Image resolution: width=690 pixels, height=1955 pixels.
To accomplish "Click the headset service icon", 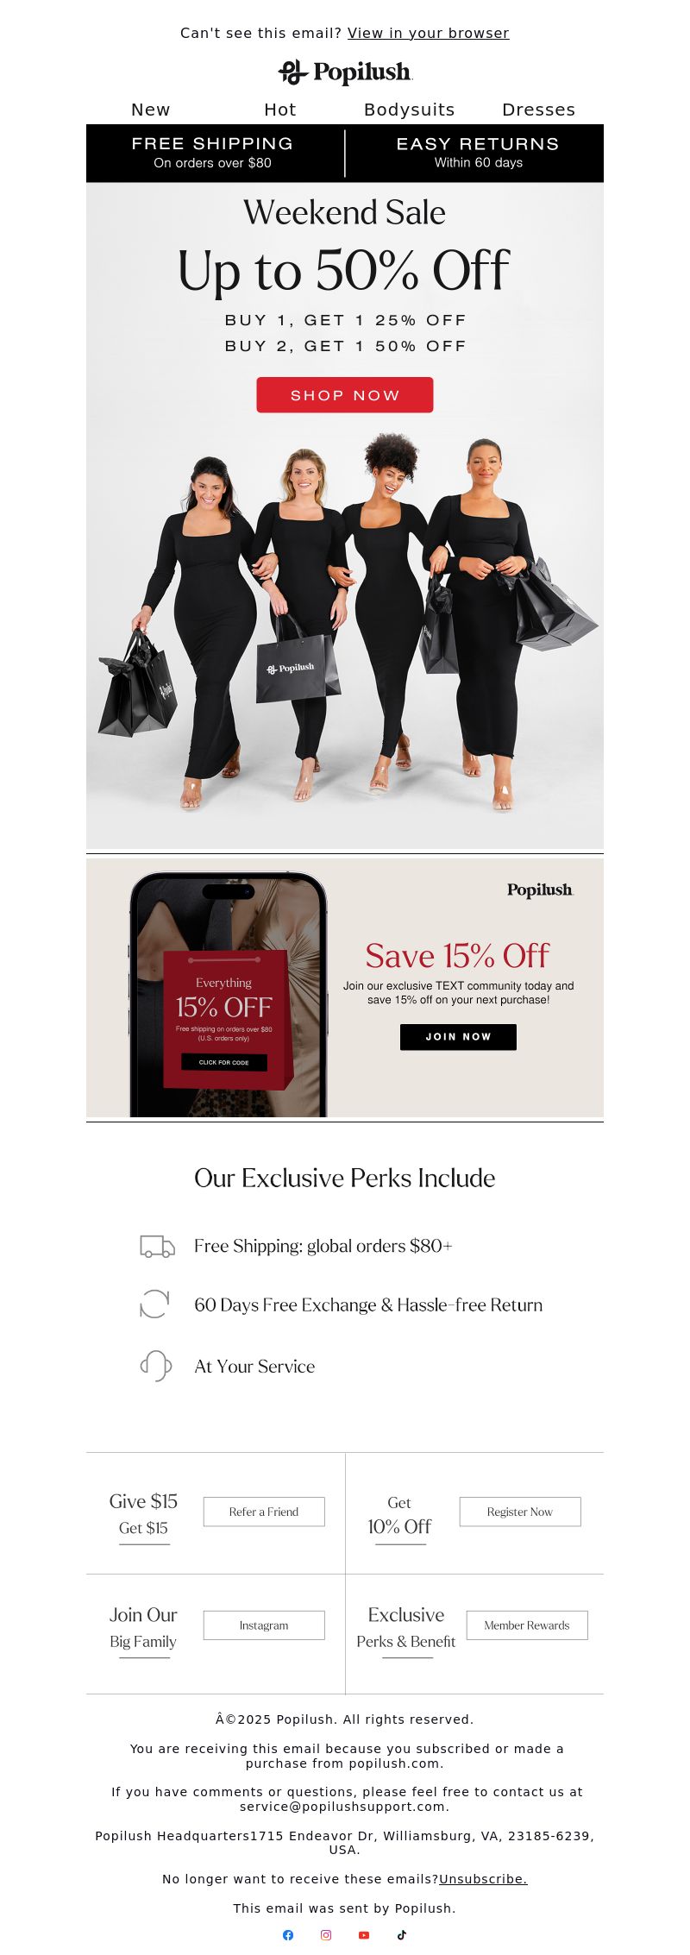I will (x=156, y=1366).
